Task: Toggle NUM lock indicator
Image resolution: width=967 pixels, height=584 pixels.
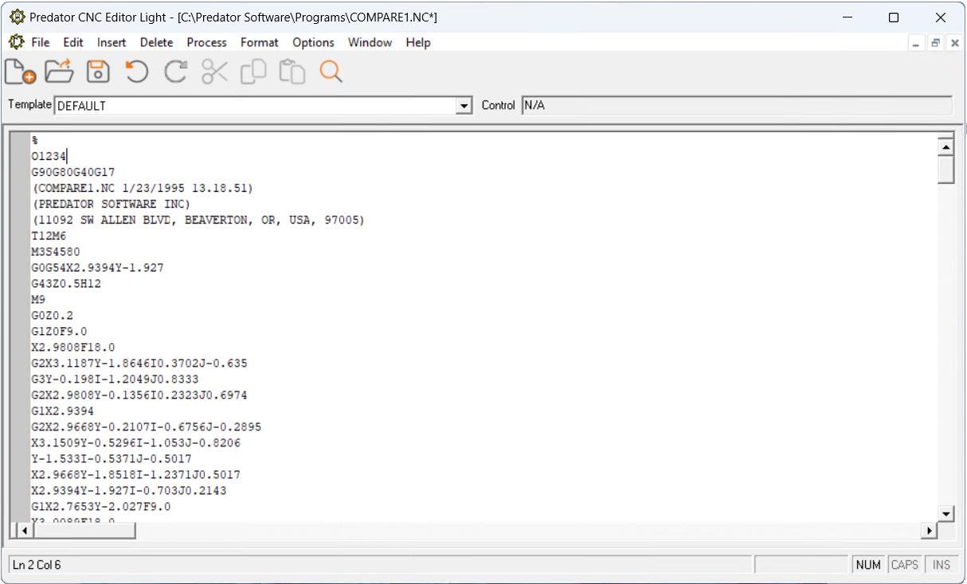Action: [868, 564]
